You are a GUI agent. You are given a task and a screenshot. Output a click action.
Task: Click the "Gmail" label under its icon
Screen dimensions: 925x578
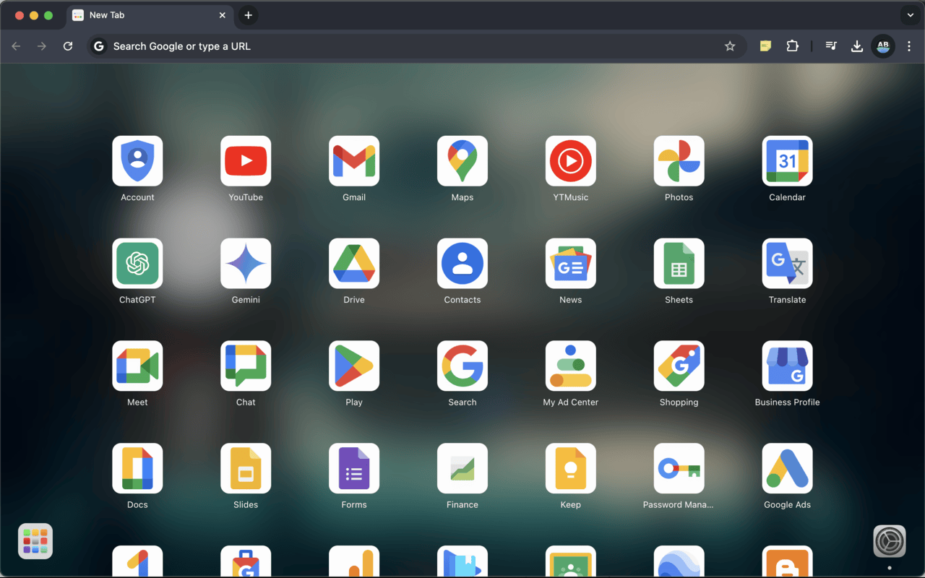point(354,197)
